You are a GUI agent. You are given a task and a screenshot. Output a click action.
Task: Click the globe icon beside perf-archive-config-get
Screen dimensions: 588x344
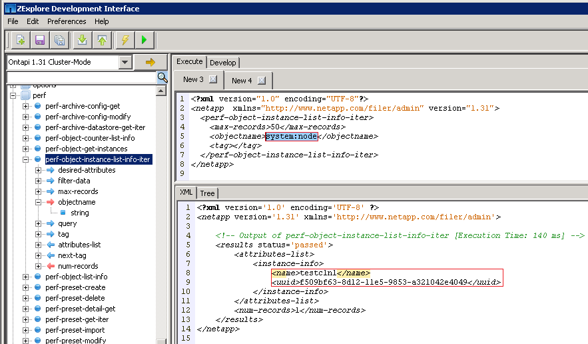[x=37, y=106]
